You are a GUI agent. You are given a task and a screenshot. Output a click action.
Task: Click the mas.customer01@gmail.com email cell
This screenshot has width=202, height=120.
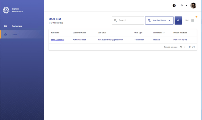coord(110,40)
